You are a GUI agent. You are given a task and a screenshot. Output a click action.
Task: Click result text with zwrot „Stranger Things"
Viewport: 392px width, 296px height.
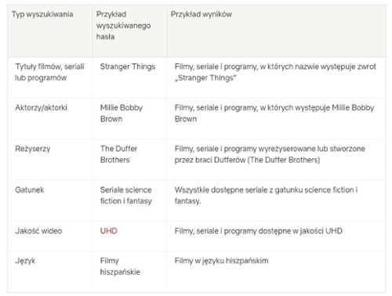[275, 72]
